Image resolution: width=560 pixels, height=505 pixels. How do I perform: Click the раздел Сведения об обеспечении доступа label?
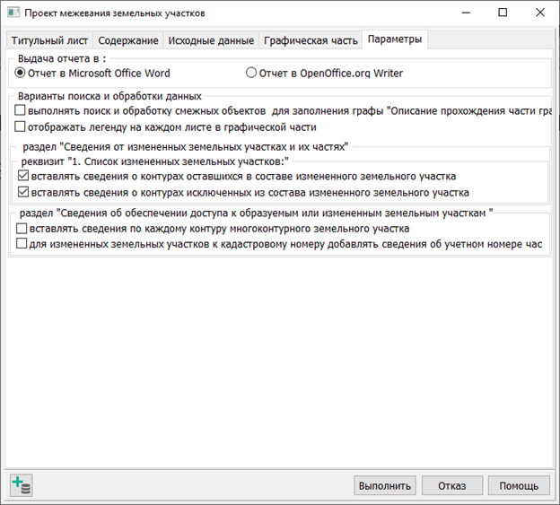256,213
